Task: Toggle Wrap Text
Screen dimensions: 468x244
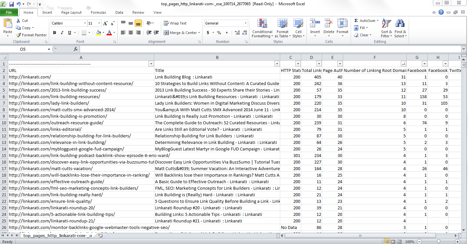Action: tap(175, 23)
